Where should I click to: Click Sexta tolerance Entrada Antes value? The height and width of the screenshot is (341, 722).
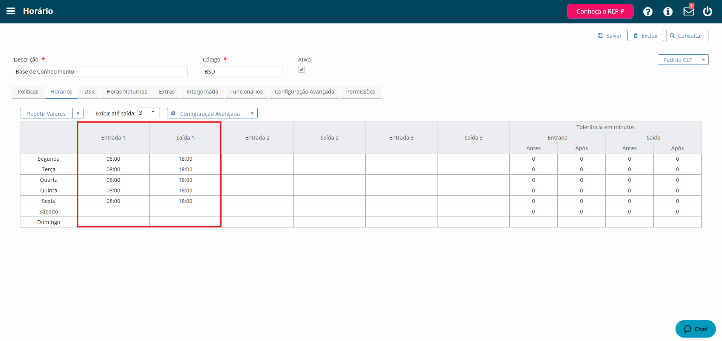(533, 201)
